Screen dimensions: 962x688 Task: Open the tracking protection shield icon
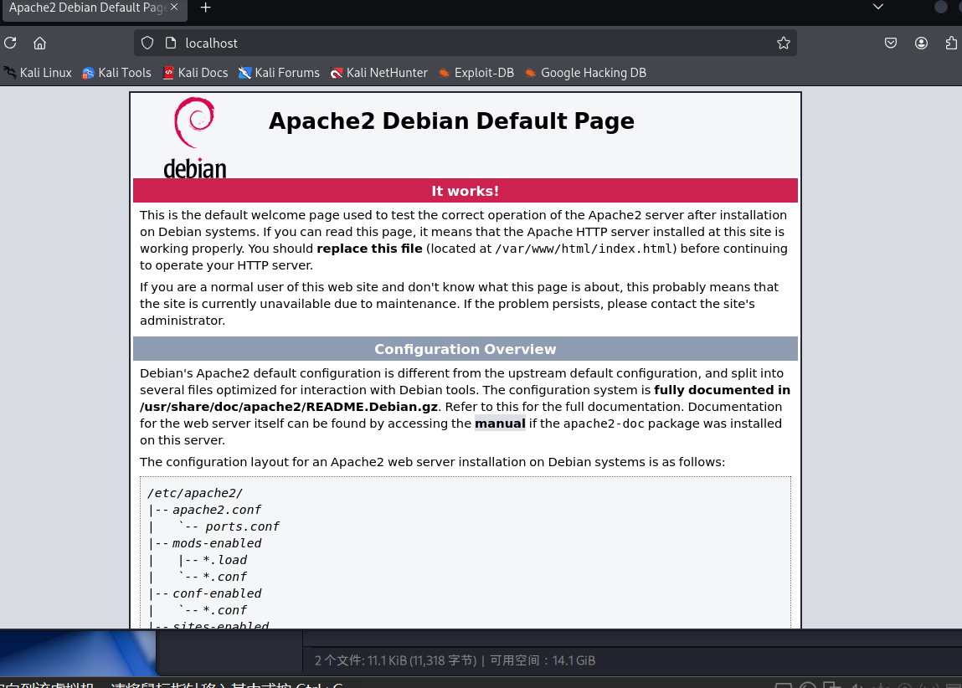coord(147,43)
